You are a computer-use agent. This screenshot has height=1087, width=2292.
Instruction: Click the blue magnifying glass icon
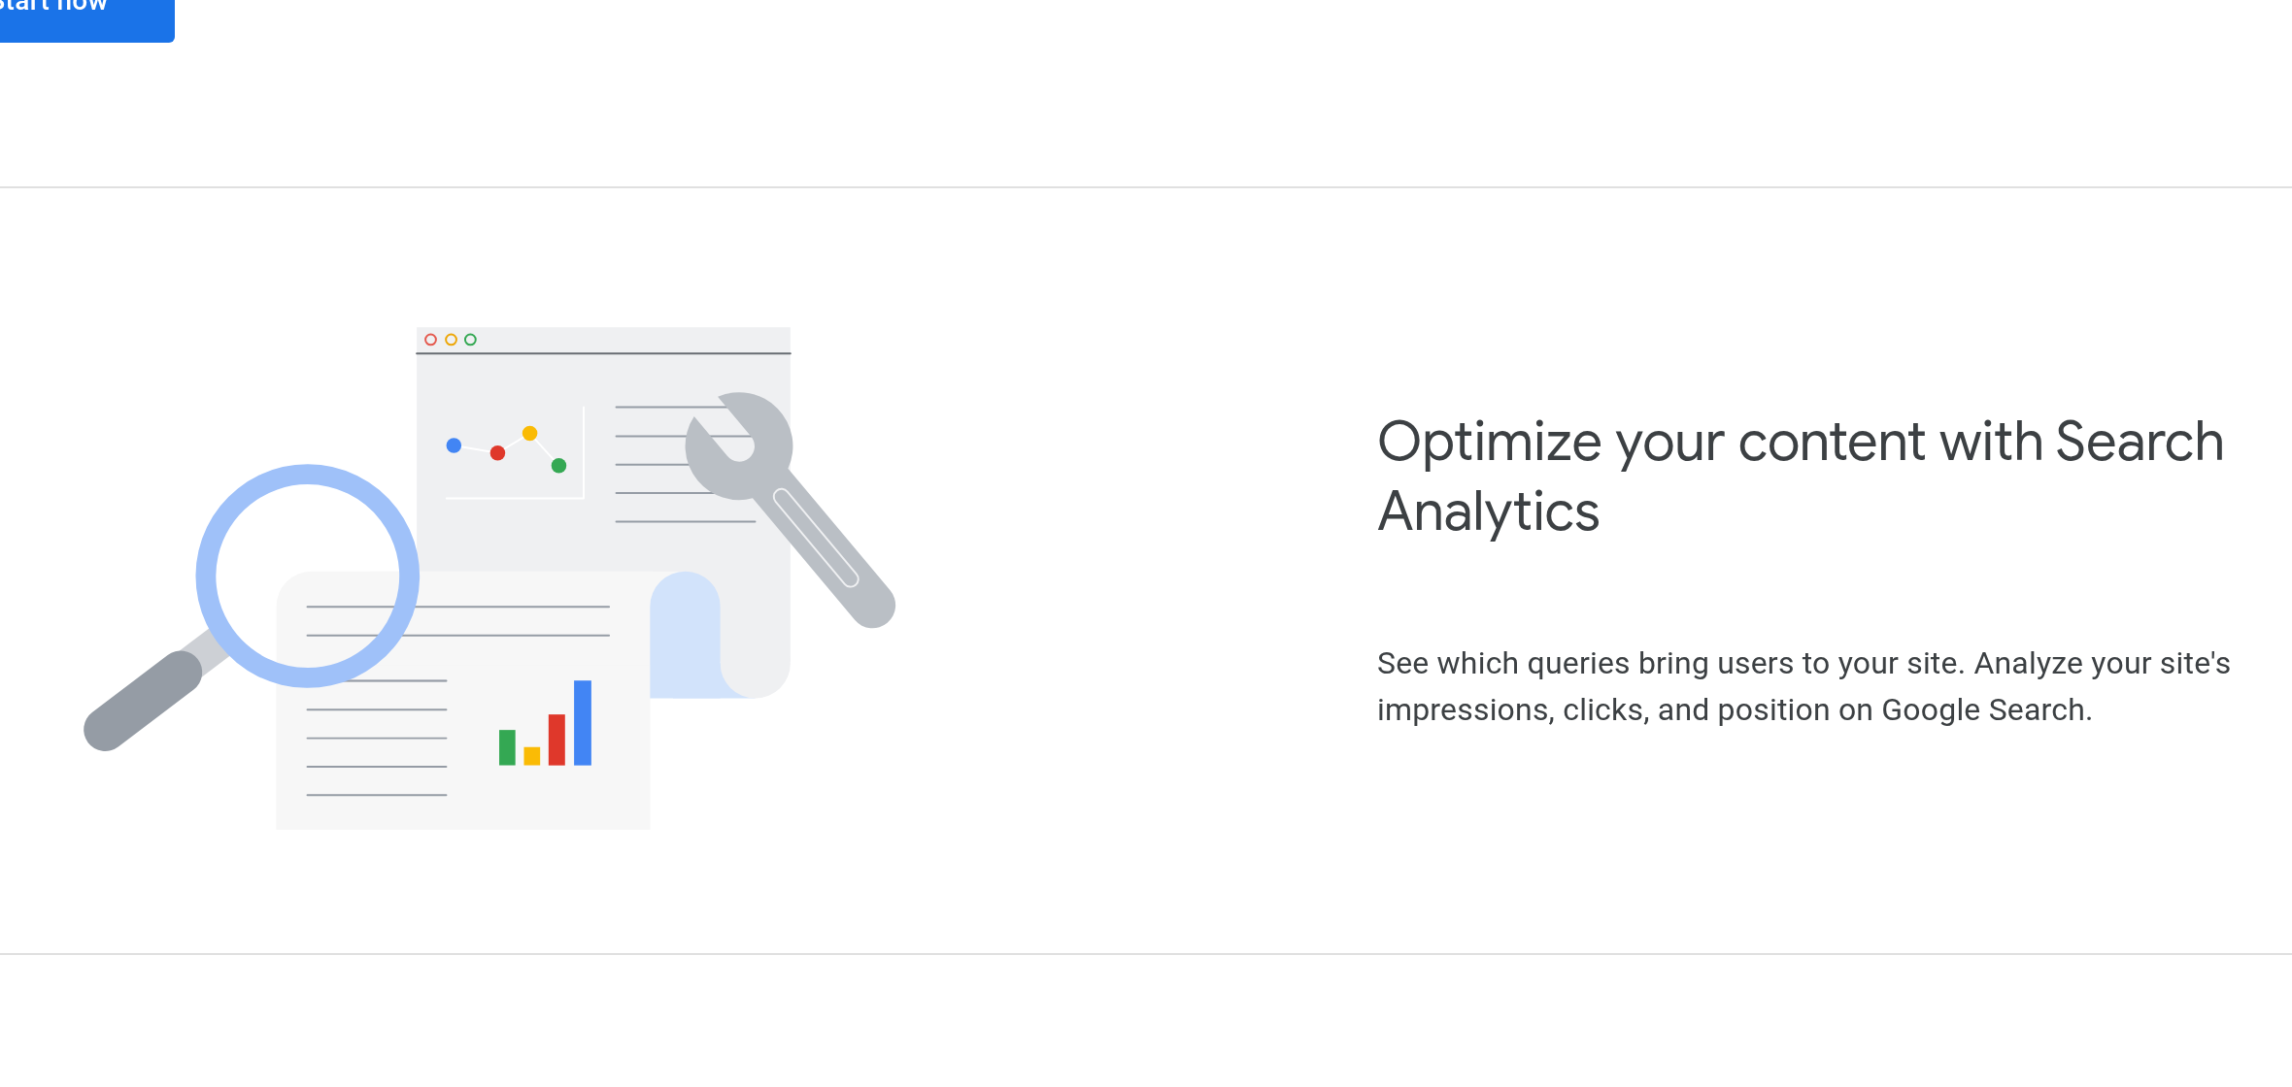[306, 573]
